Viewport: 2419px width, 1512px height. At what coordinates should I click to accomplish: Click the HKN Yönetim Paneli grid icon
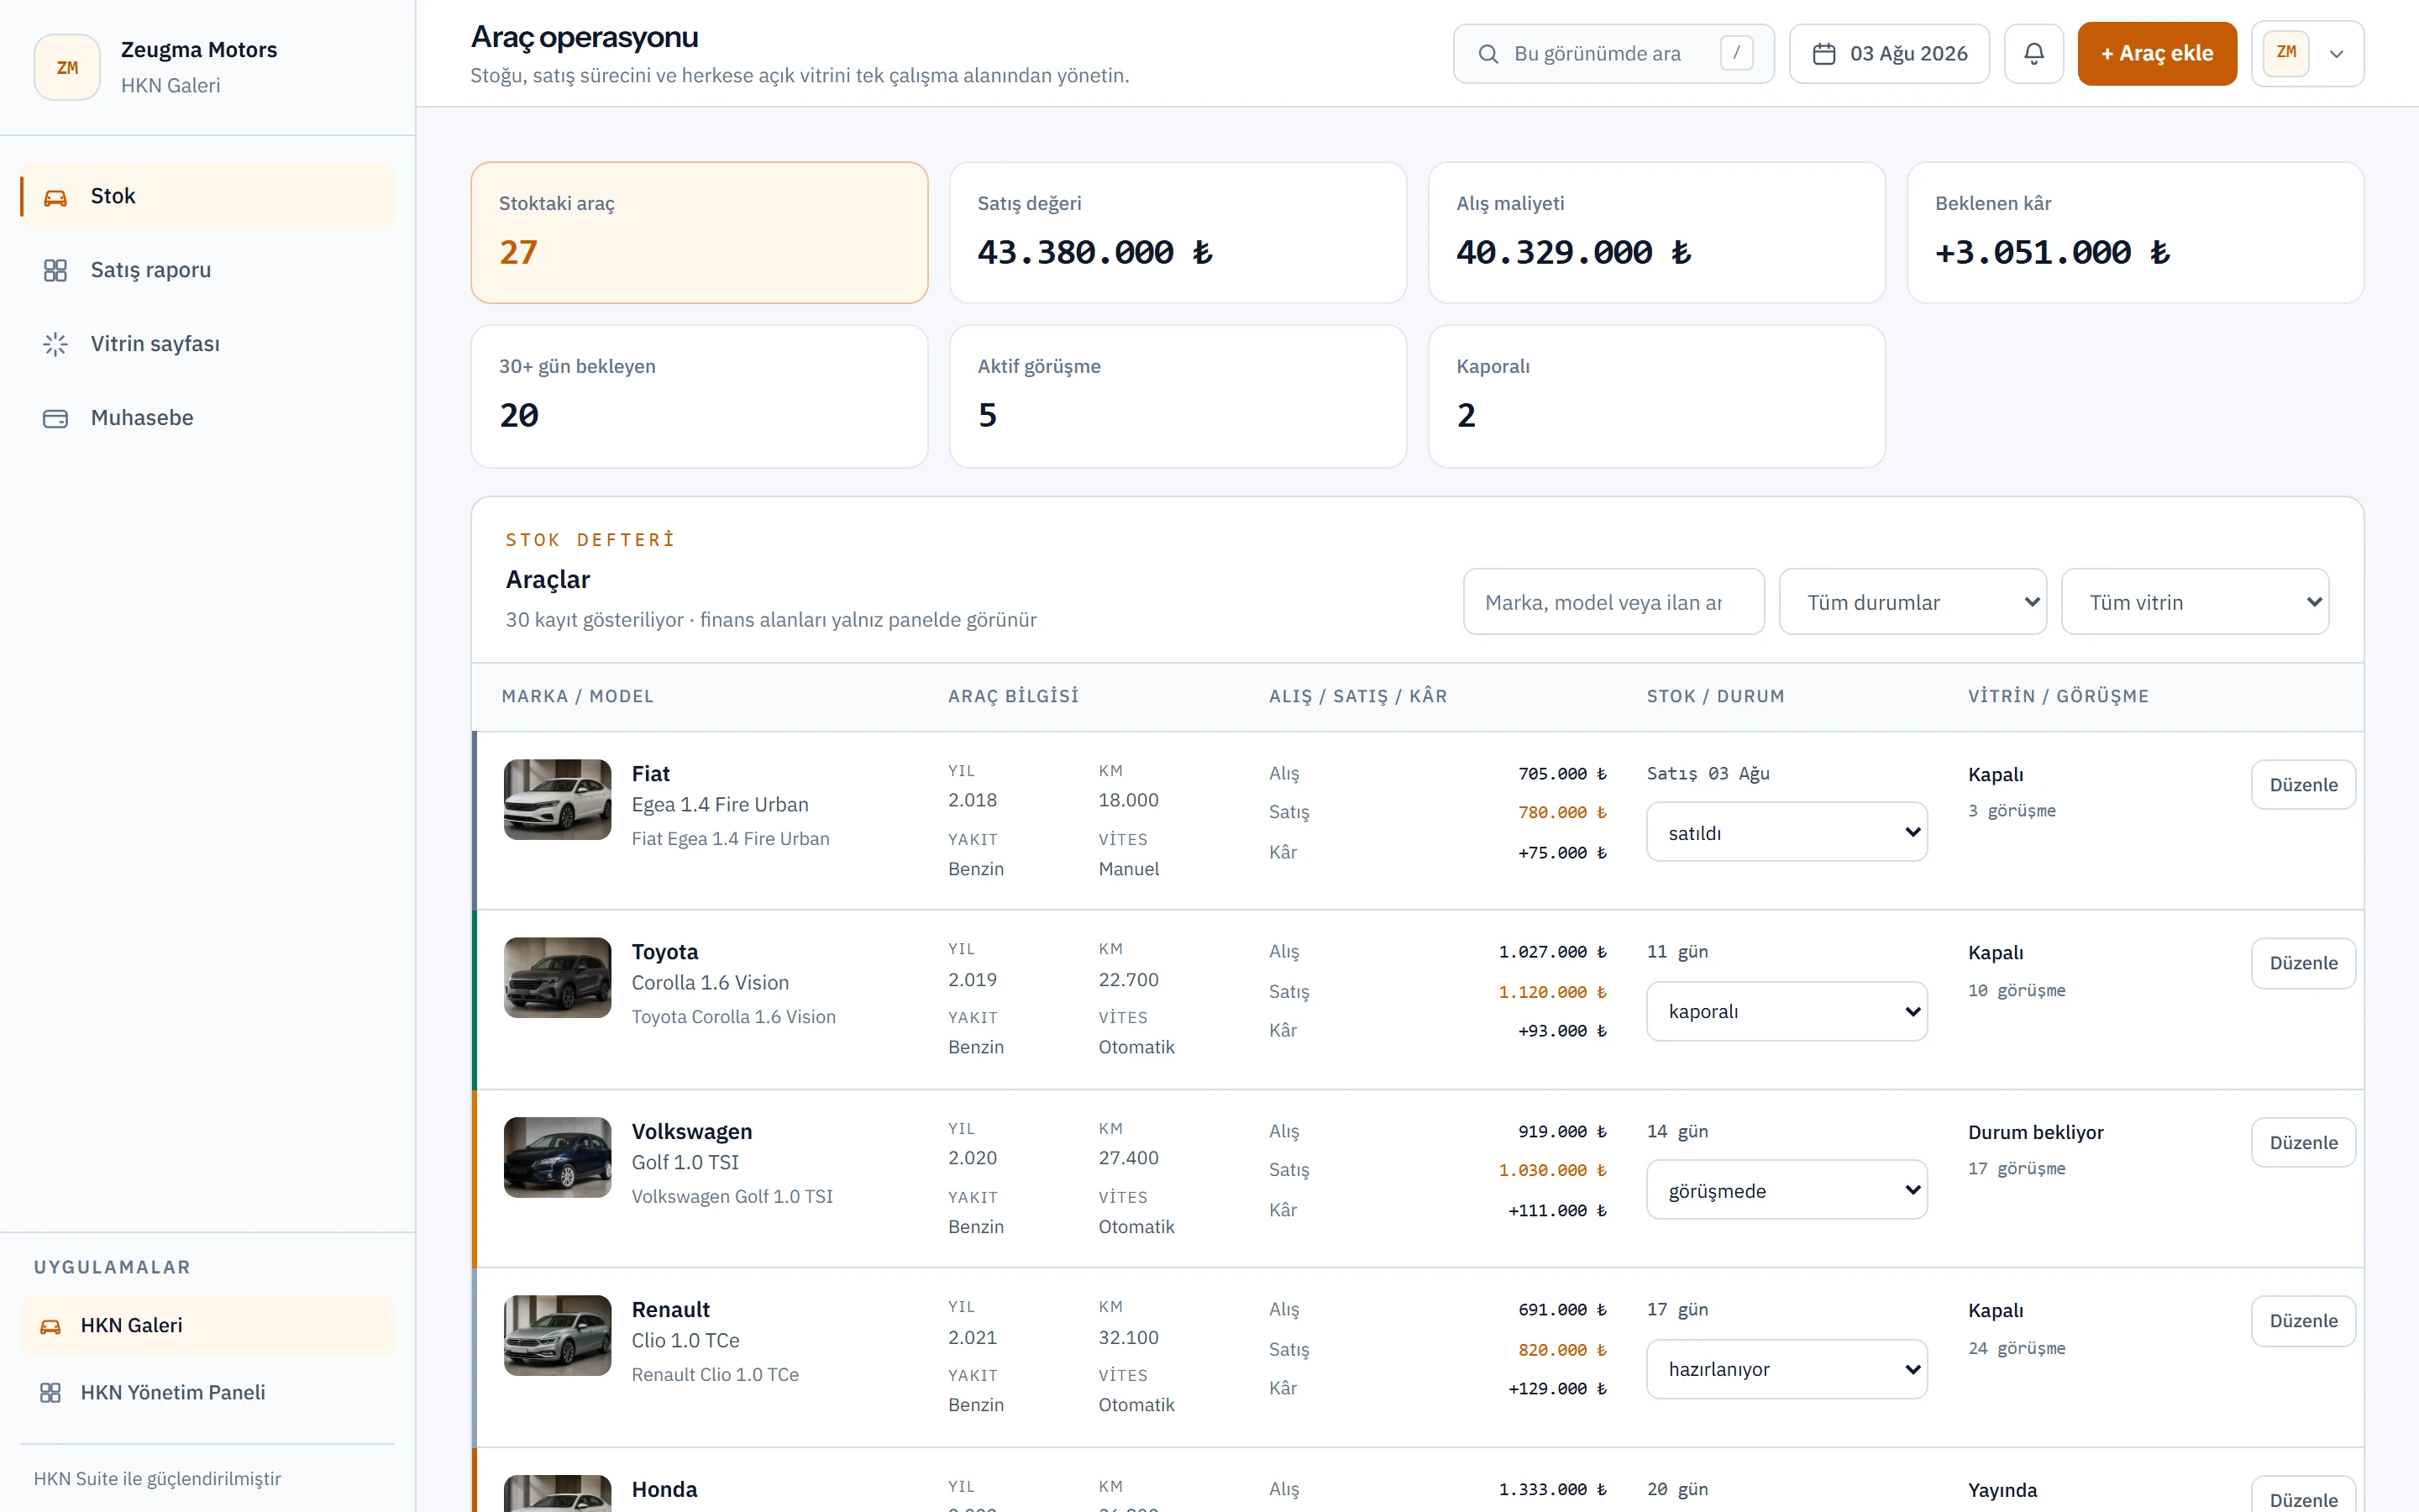click(50, 1393)
